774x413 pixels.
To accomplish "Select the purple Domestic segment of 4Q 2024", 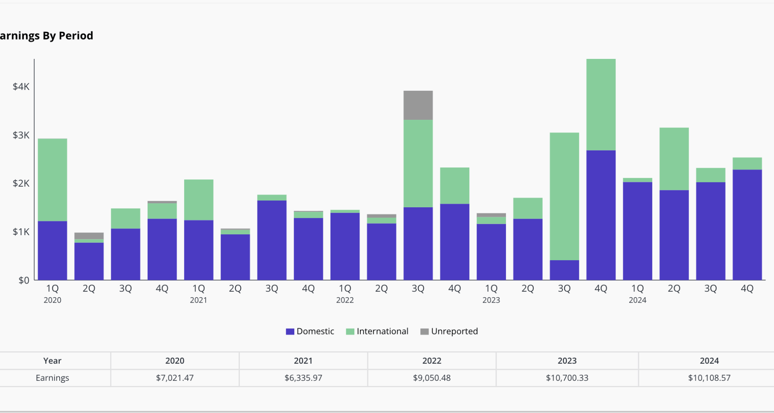I will click(747, 222).
